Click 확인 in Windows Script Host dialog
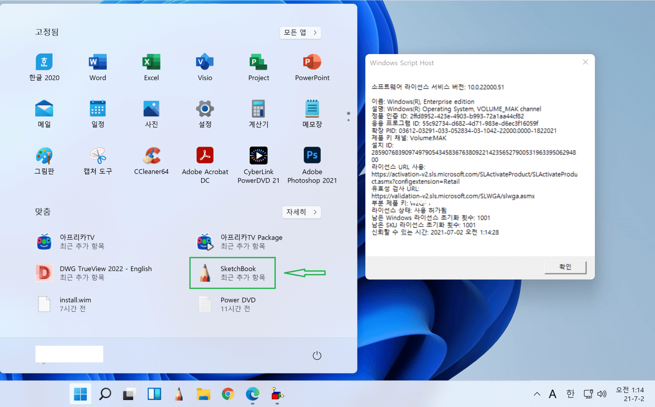 pos(565,267)
